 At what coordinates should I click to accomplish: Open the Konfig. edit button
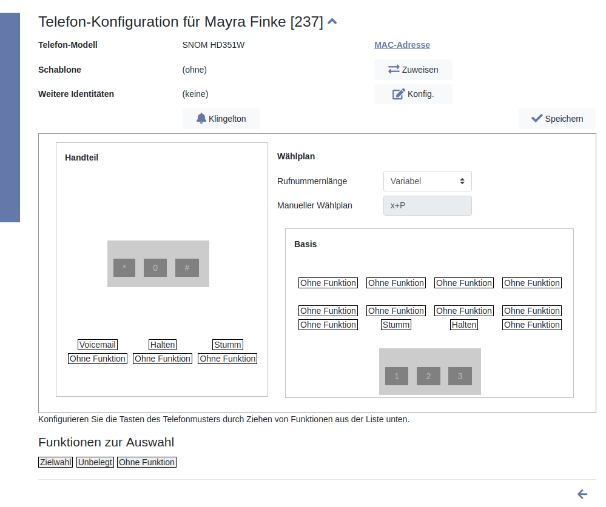[413, 94]
